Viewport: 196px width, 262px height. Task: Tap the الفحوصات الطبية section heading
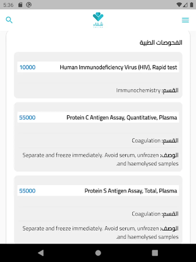[x=161, y=43]
